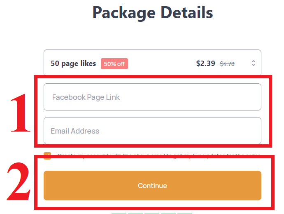Screen dimensions: 284x214
Task: Click the $2.39 discounted price
Action: point(205,63)
